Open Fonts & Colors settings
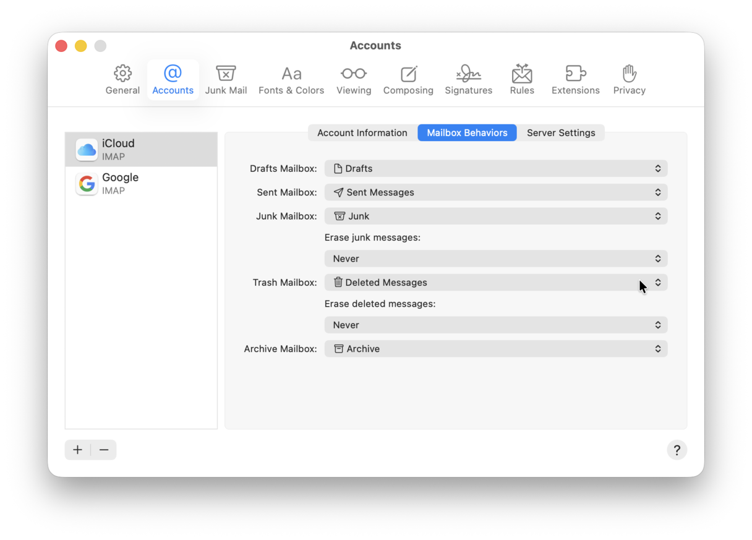Image resolution: width=752 pixels, height=540 pixels. (x=291, y=79)
